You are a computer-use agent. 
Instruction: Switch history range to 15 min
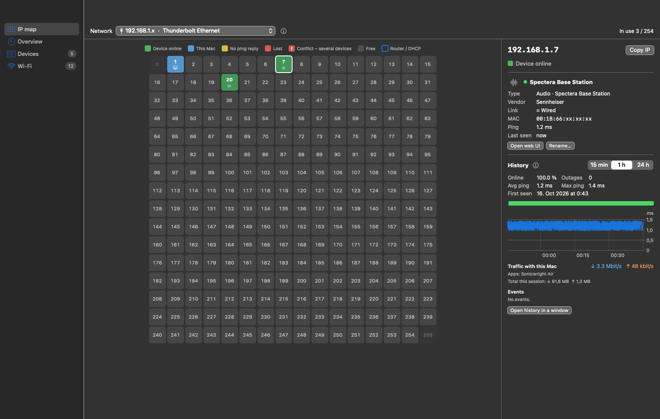(x=599, y=165)
